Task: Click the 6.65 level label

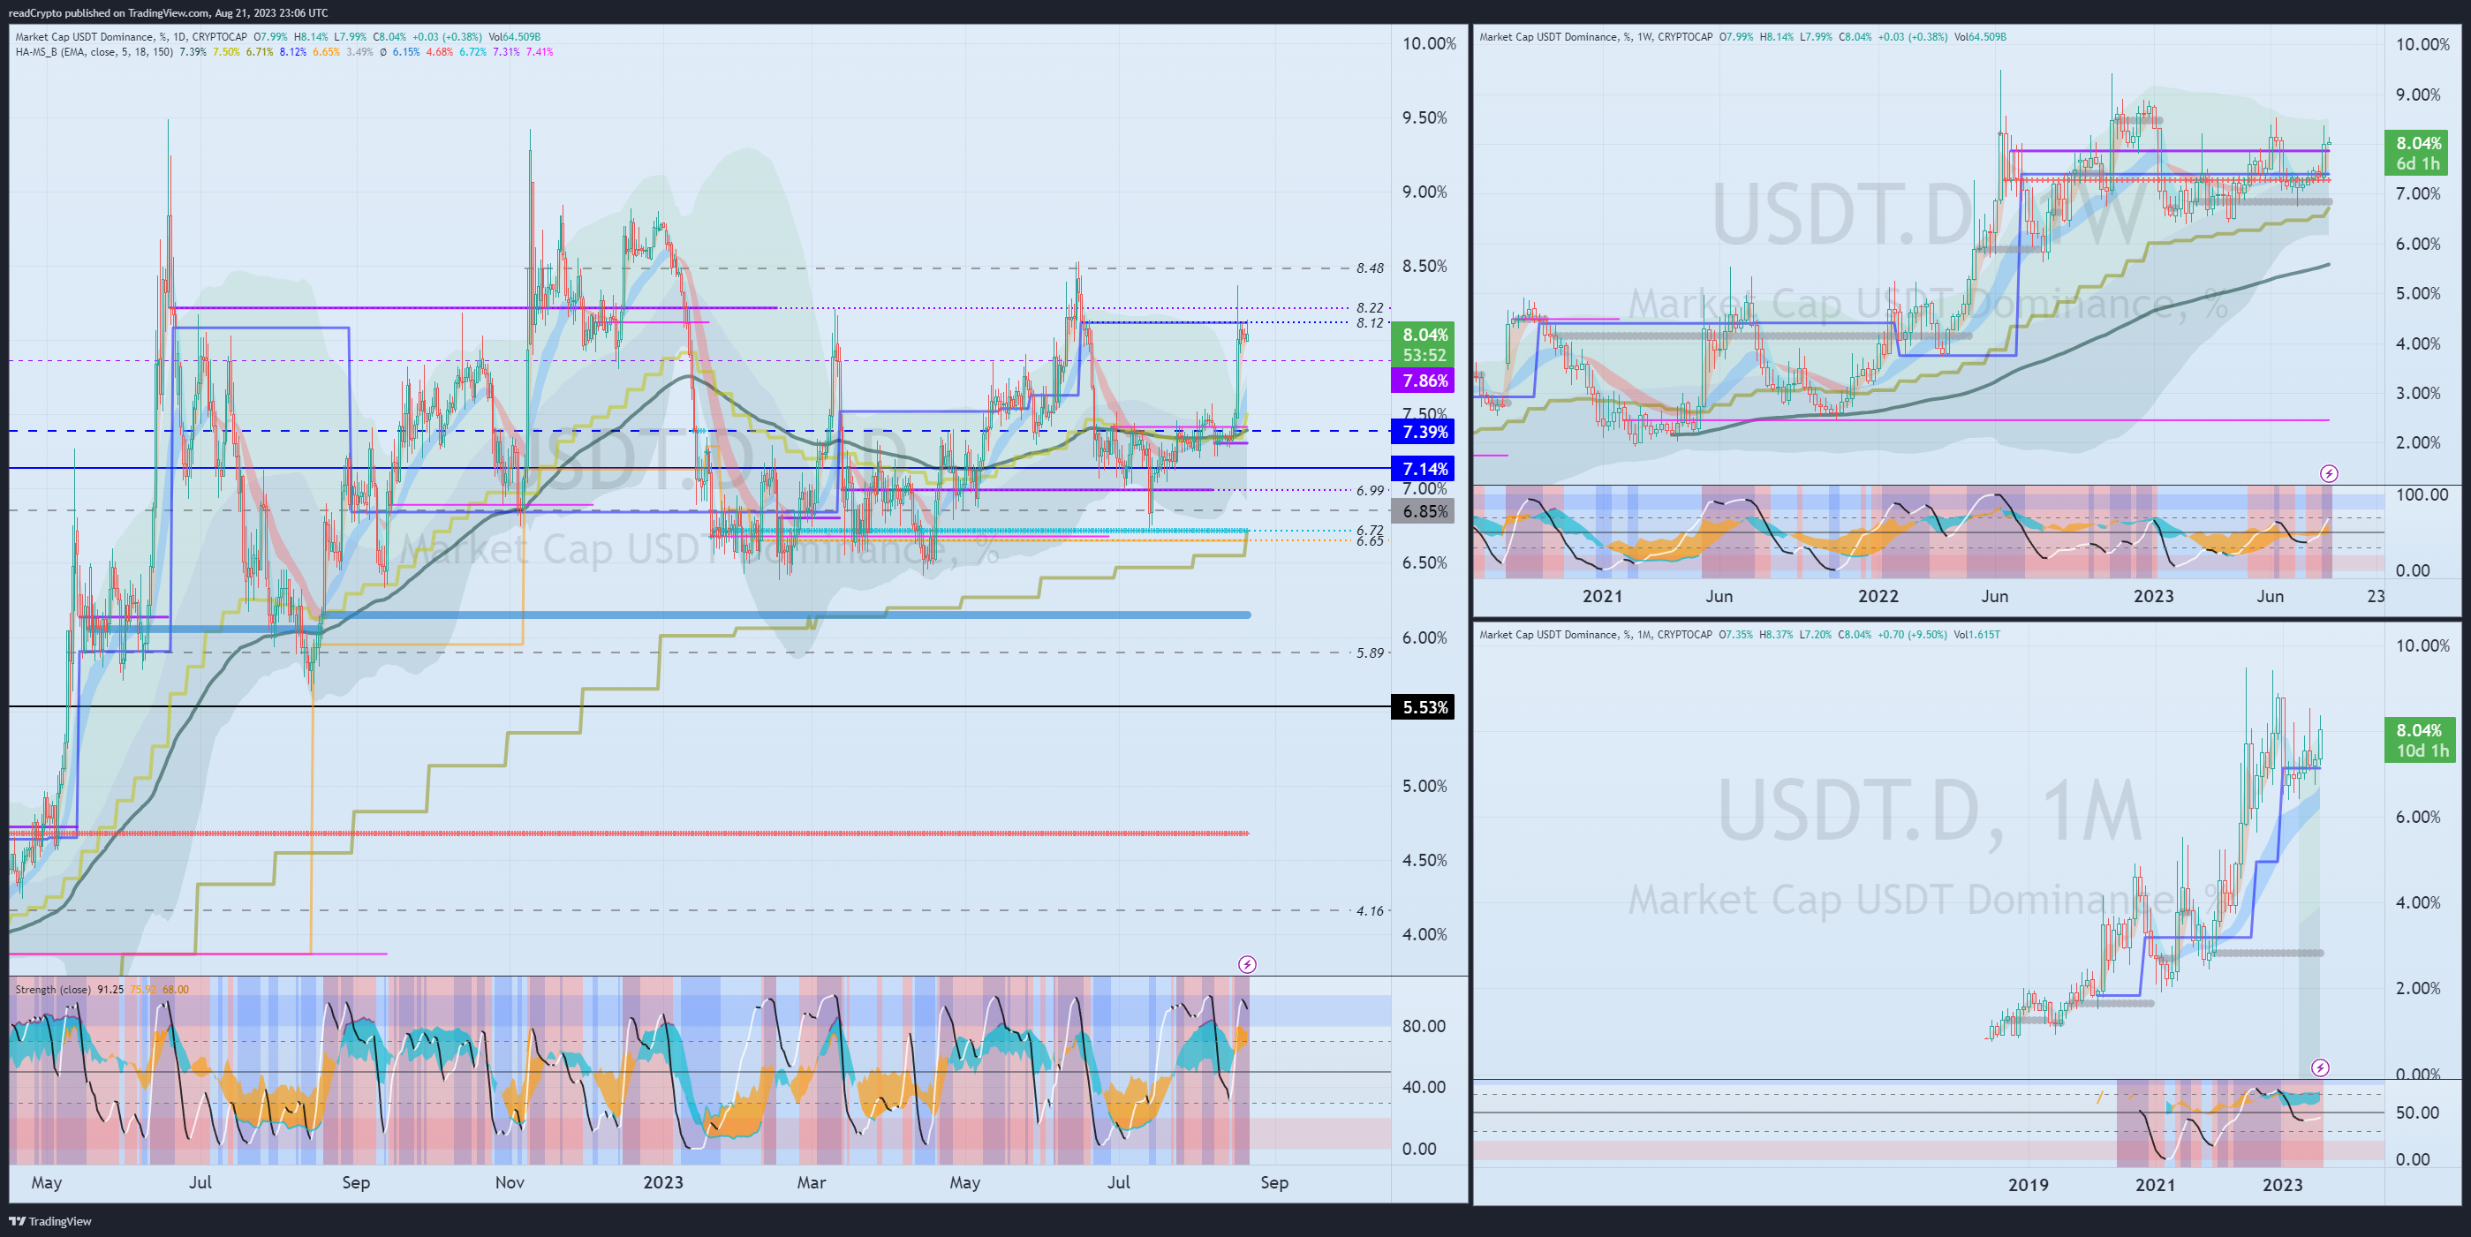Action: click(1370, 541)
